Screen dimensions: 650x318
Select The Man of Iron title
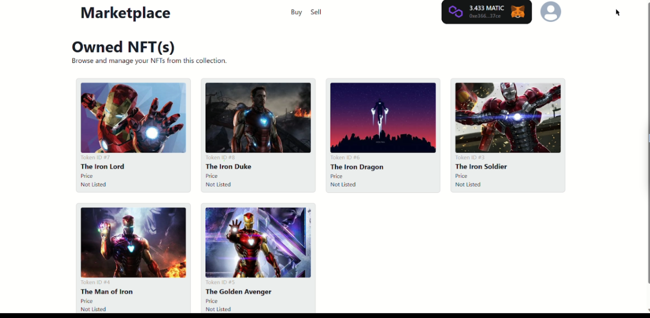click(107, 292)
